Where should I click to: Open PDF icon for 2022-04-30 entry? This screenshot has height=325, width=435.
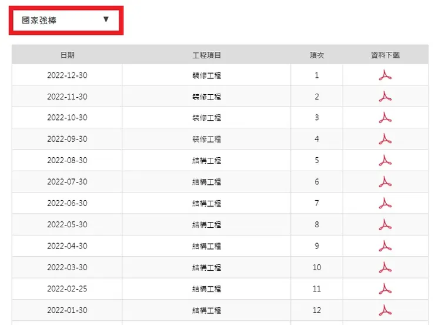pos(385,246)
